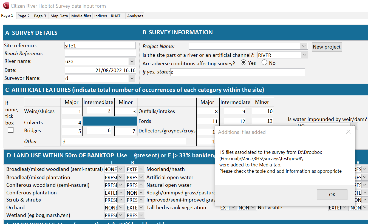Click Weirs/sluices Major count field
This screenshot has width=368, height=224.
pos(72,111)
